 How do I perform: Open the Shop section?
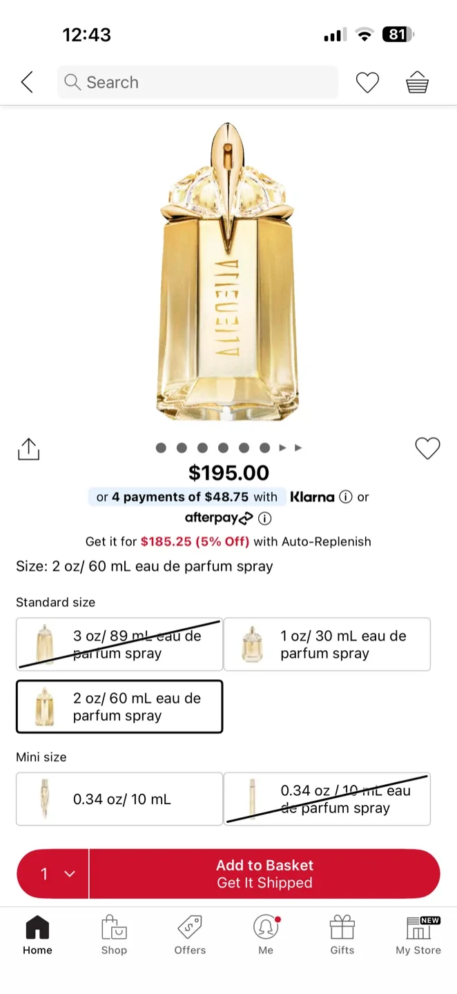point(113,935)
